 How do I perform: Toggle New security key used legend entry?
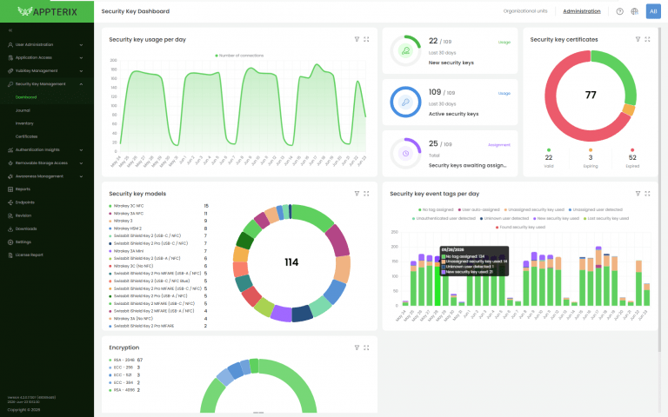click(556, 219)
